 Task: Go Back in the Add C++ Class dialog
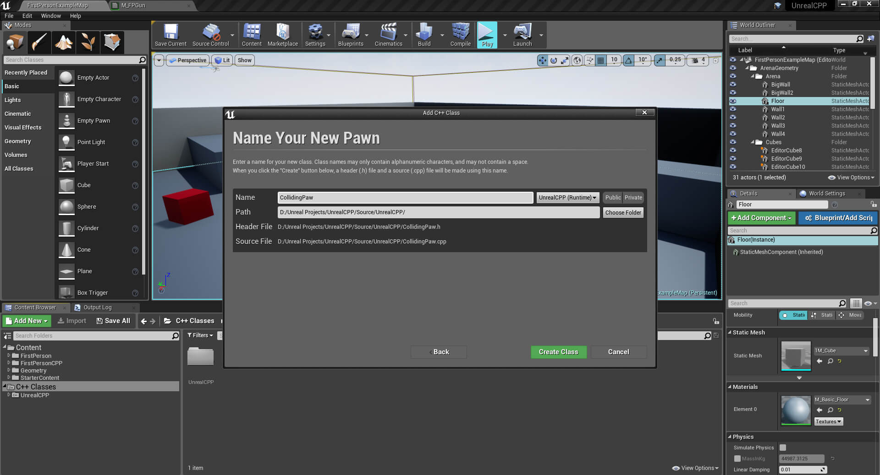(x=439, y=352)
